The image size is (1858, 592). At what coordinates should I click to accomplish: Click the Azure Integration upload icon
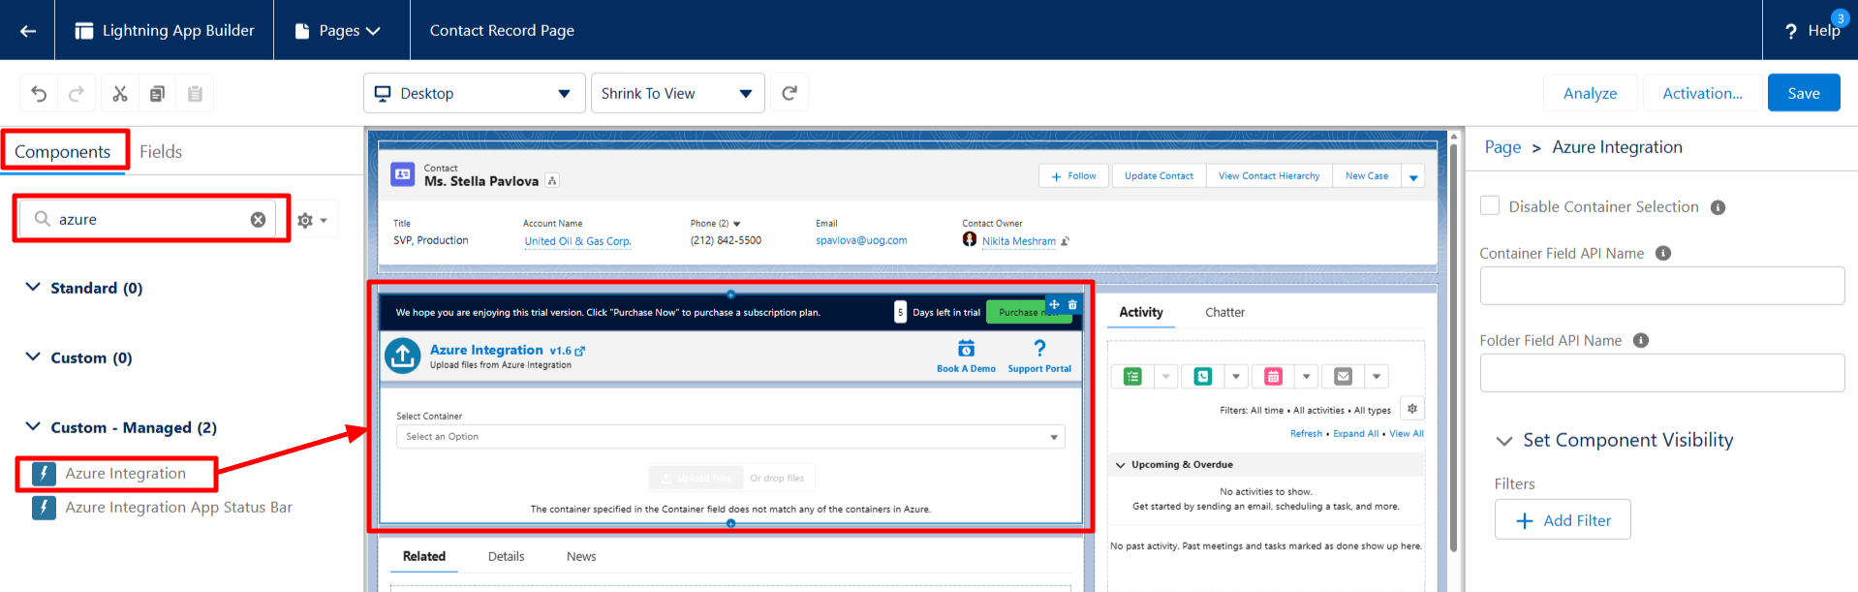[402, 356]
